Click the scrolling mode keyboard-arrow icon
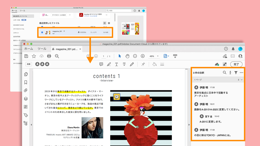Viewport: 260px width, 146px height. coord(175,56)
